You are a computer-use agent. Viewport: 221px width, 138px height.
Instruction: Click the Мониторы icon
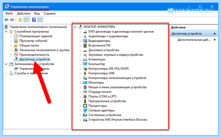[85, 82]
